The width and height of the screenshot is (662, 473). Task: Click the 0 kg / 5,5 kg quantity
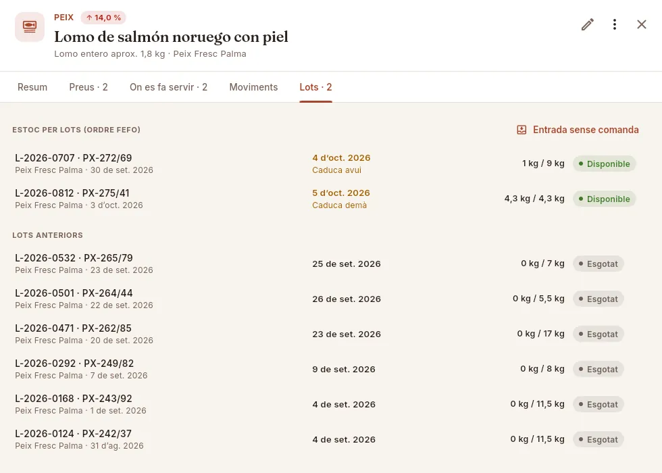[x=538, y=299]
